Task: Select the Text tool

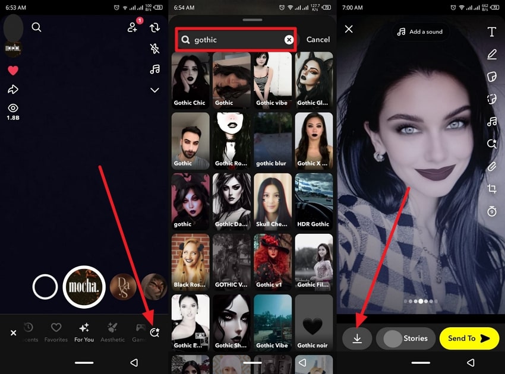Action: pyautogui.click(x=492, y=32)
